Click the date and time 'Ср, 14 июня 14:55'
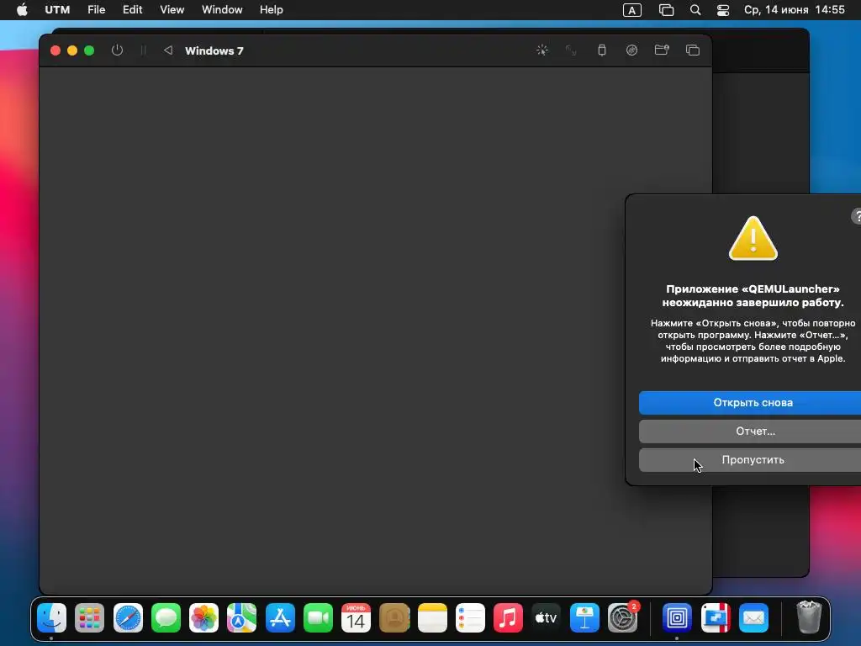Viewport: 861px width, 646px height. [794, 10]
